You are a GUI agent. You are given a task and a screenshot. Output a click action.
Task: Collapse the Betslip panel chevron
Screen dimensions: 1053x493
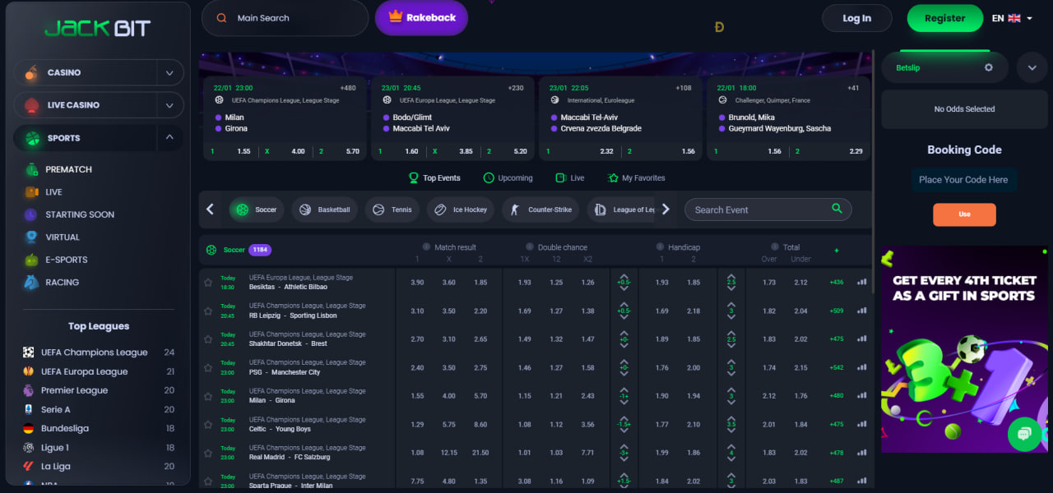pos(1032,67)
